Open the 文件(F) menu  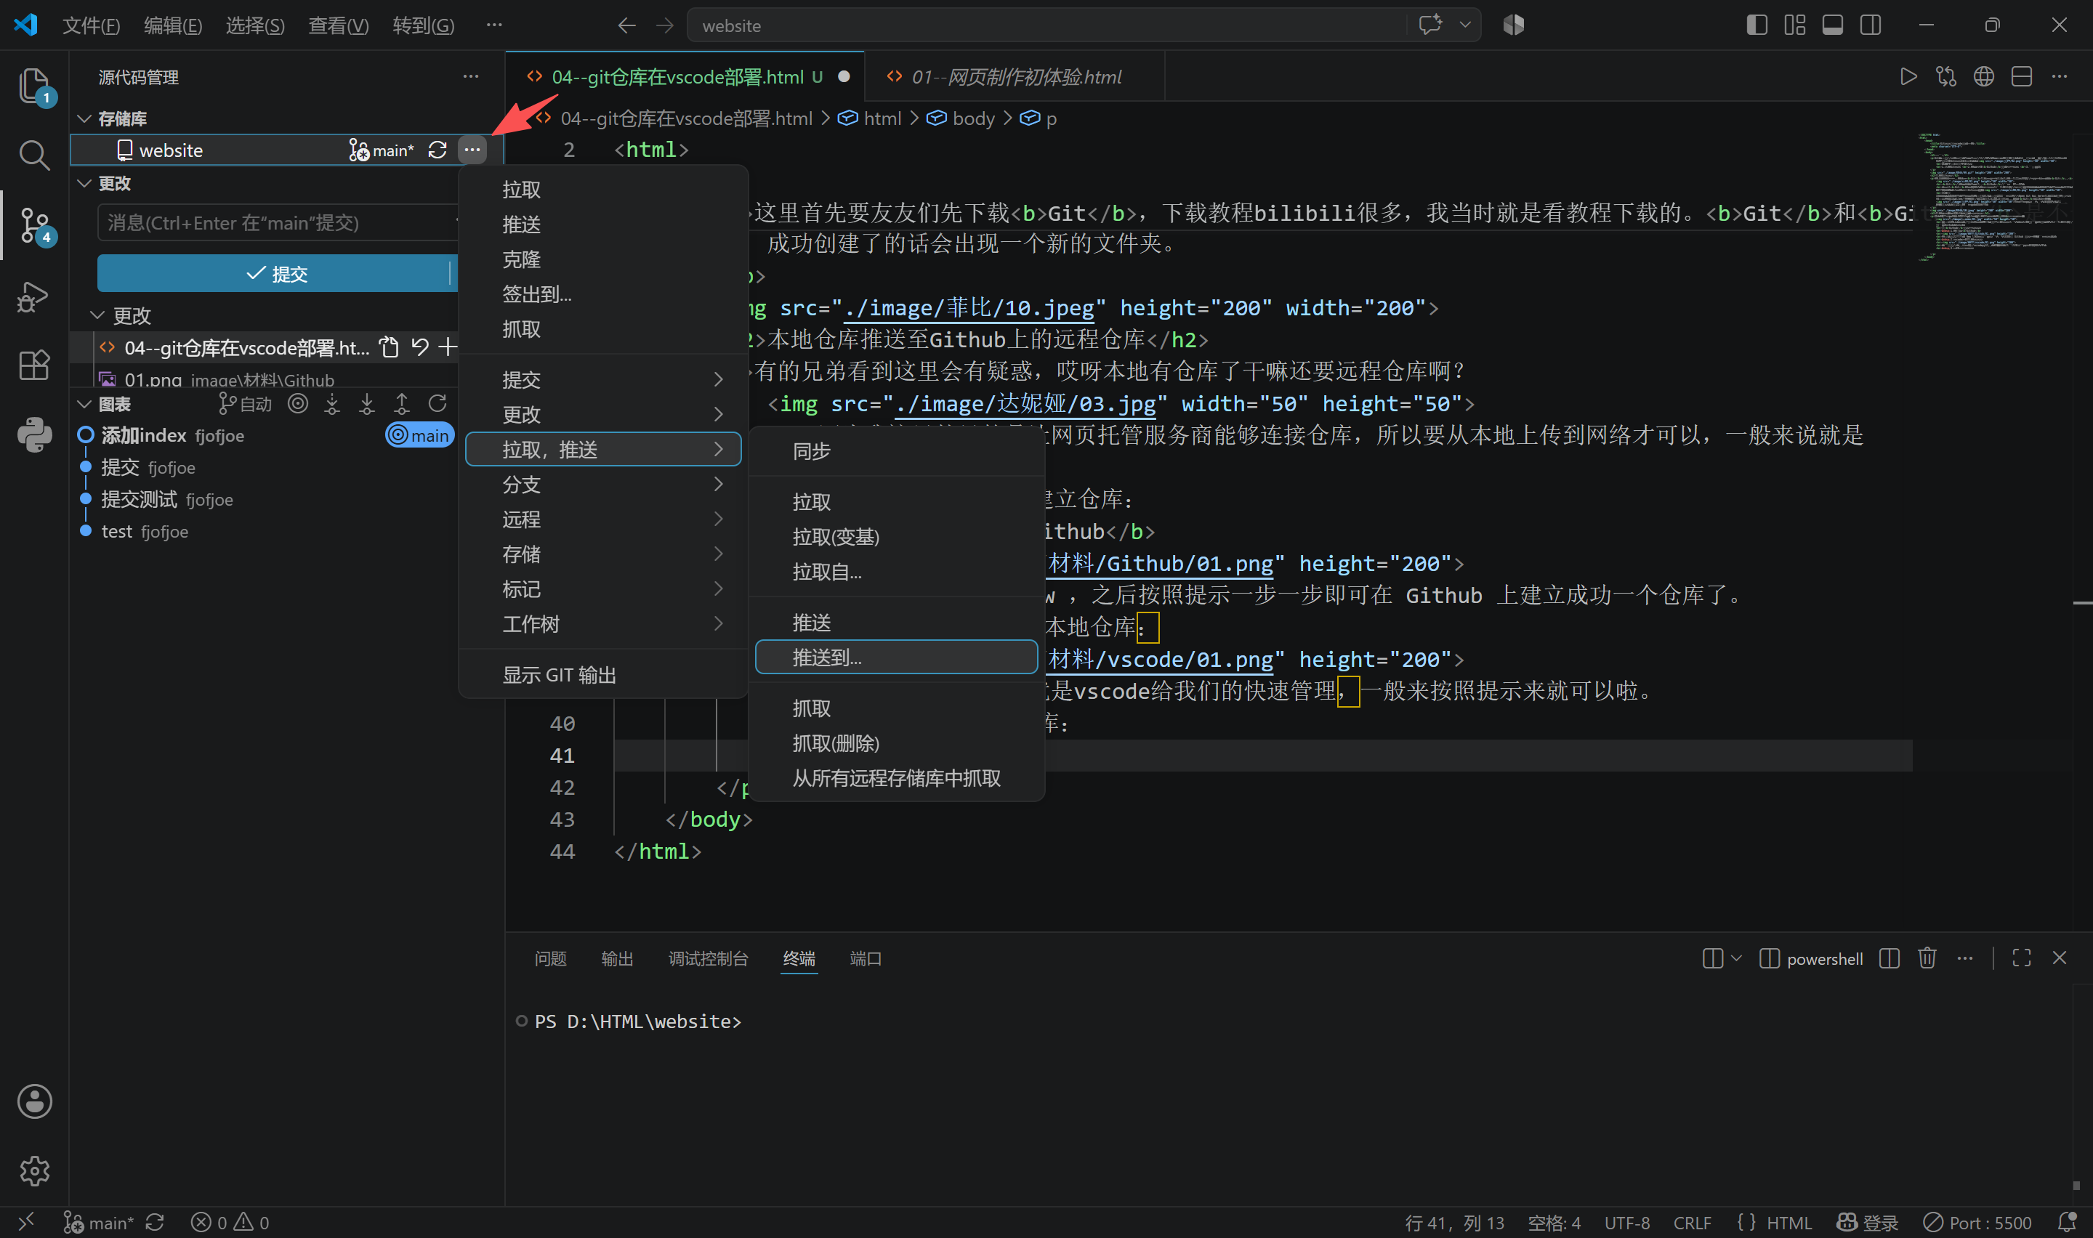[x=91, y=25]
